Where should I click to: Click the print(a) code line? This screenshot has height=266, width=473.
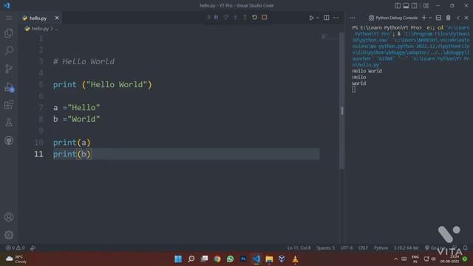point(72,143)
